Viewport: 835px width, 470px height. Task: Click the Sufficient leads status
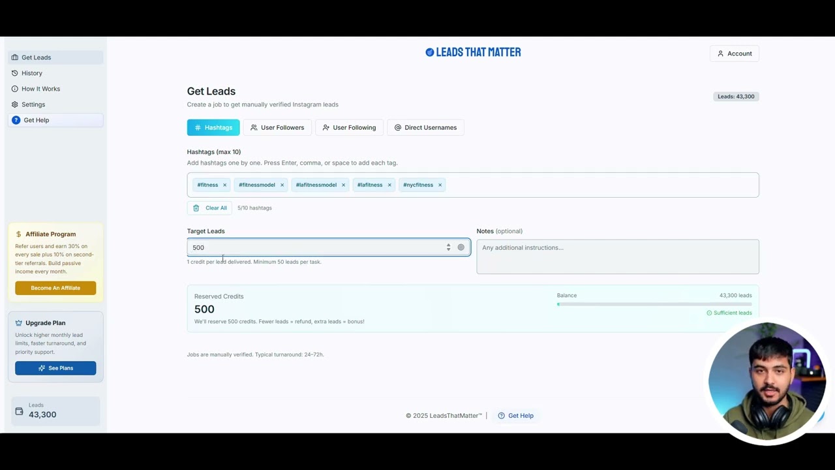point(729,313)
